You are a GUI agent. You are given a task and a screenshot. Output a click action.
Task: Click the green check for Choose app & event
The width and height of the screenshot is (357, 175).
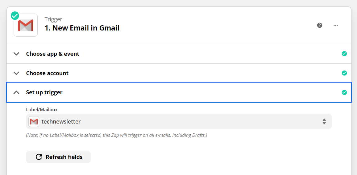(x=344, y=54)
